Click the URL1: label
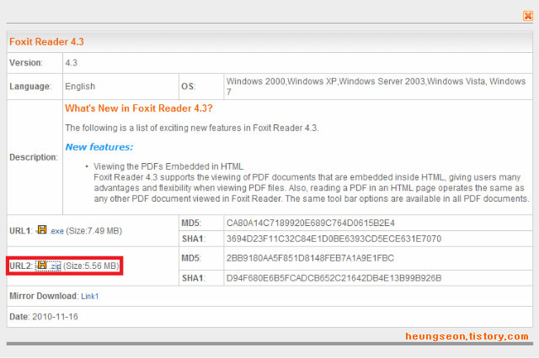Screen dimensions: 539x358 [x=20, y=231]
